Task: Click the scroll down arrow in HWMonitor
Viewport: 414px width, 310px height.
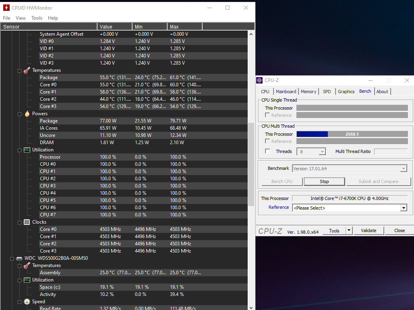Action: coord(251,307)
